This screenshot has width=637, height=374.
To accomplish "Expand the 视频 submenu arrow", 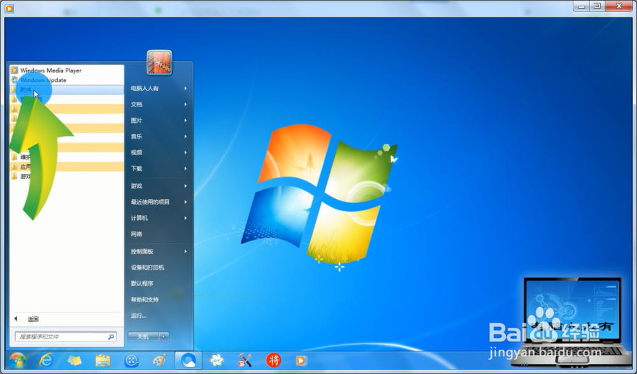I will pyautogui.click(x=185, y=153).
